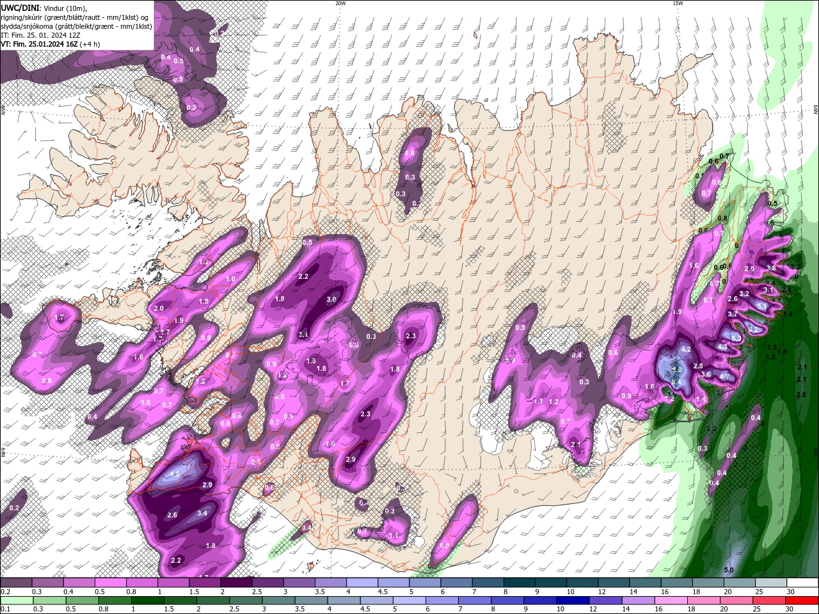
Task: Click the "3.7" value in the east
Action: (733, 315)
